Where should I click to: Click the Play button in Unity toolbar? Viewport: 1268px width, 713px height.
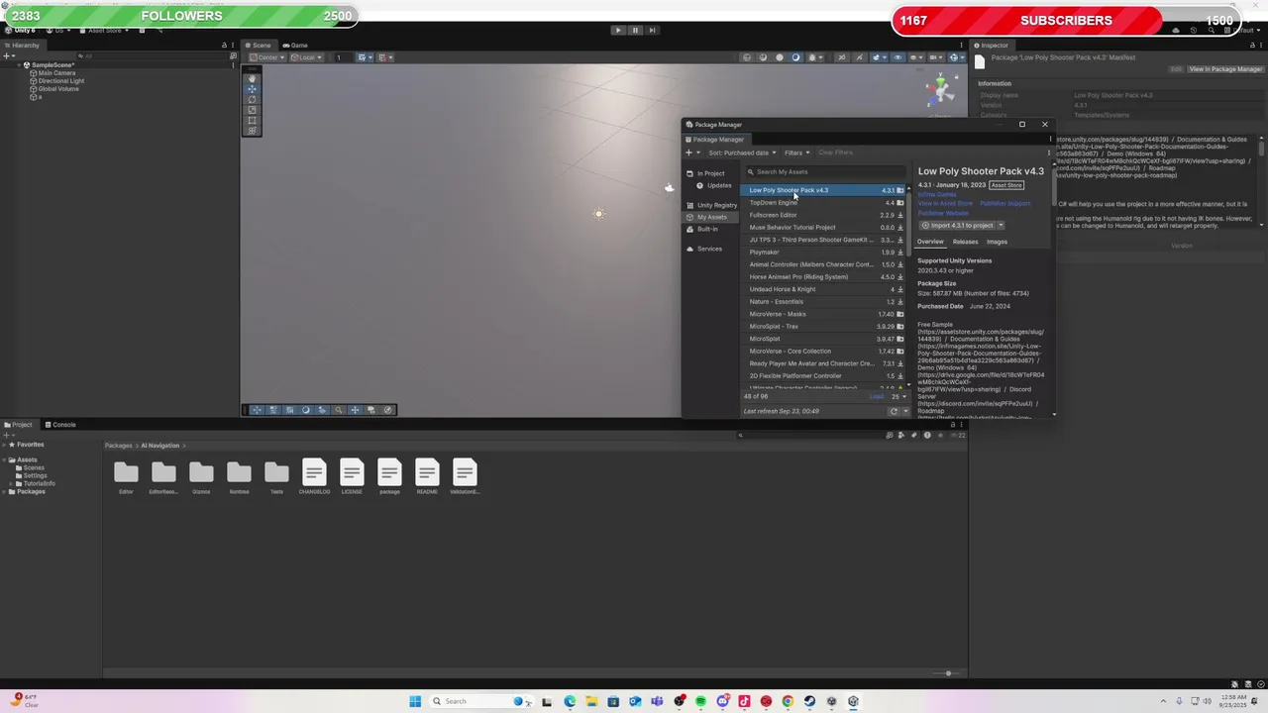click(x=618, y=30)
